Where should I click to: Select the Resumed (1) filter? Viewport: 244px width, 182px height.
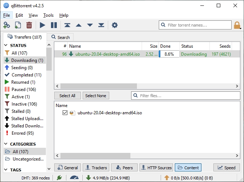click(25, 82)
